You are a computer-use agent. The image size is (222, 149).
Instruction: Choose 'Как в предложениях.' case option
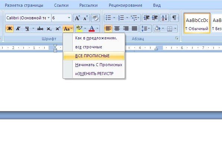[x=94, y=38]
